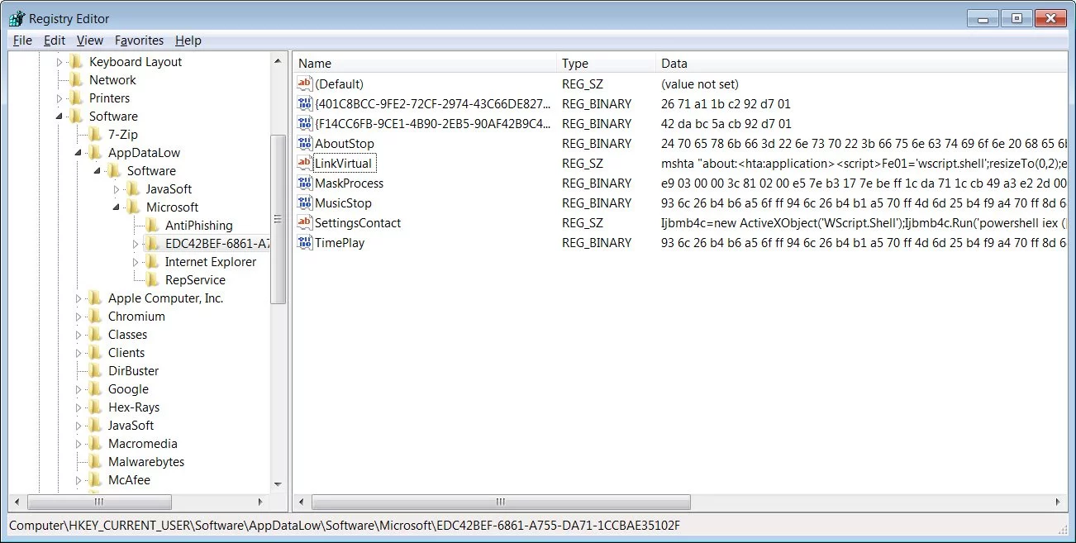Collapse the AppDataLow key

79,153
